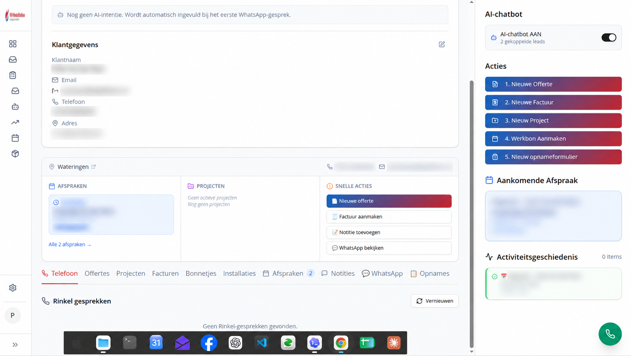Open the calendar icon in left sidebar

(15, 138)
